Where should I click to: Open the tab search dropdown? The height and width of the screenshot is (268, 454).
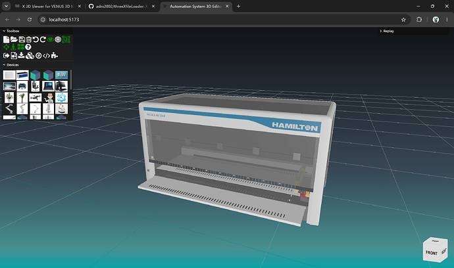tap(6, 6)
